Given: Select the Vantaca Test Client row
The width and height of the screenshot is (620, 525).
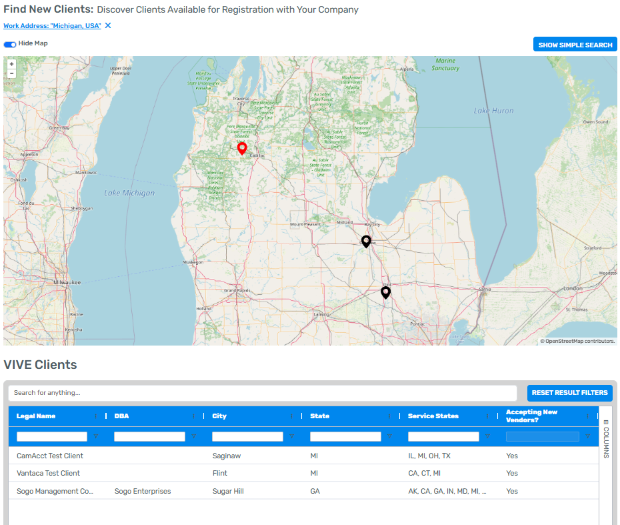Looking at the screenshot, I should click(304, 473).
